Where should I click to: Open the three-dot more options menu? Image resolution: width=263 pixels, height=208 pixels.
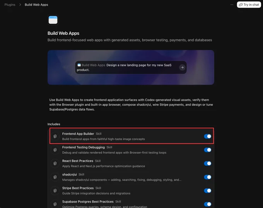pos(232,5)
